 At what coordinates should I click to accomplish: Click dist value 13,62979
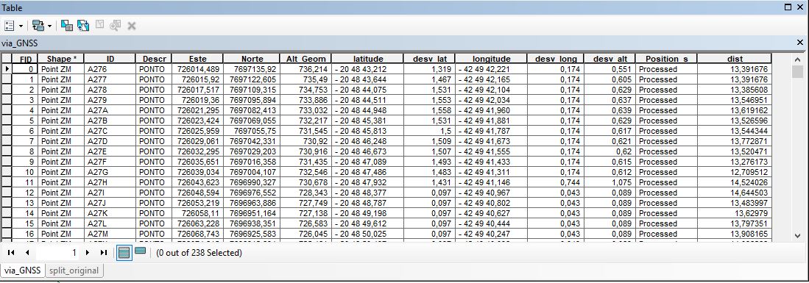tap(734, 213)
